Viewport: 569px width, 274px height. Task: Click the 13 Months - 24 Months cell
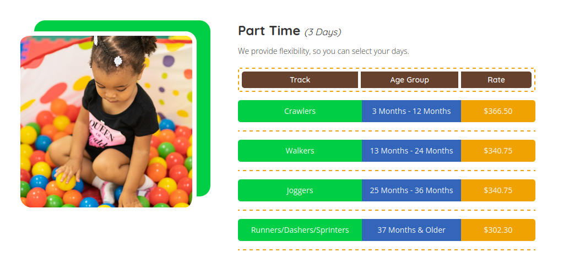coord(411,151)
